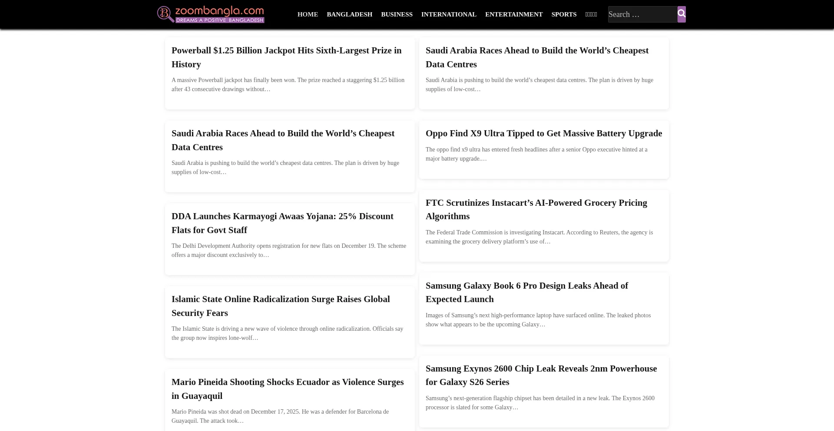Navigate to the International section
Viewport: 834px width, 431px height.
(449, 14)
